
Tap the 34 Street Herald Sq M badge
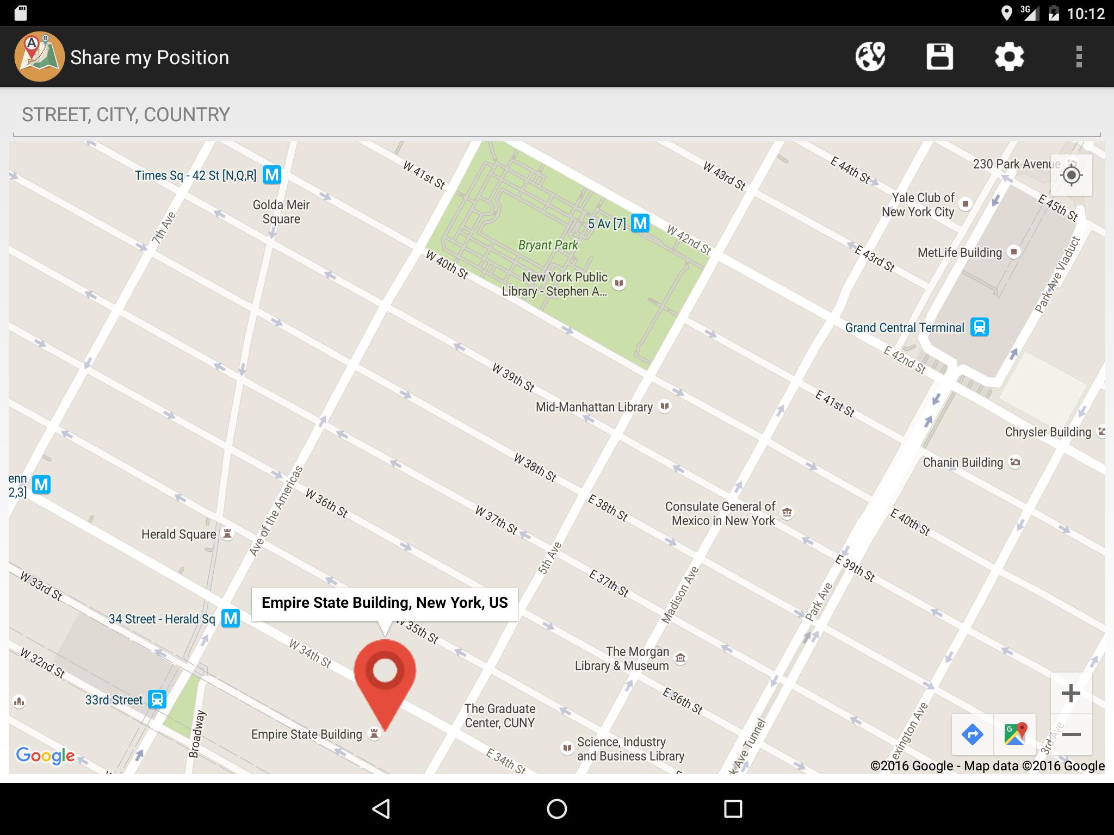[231, 618]
